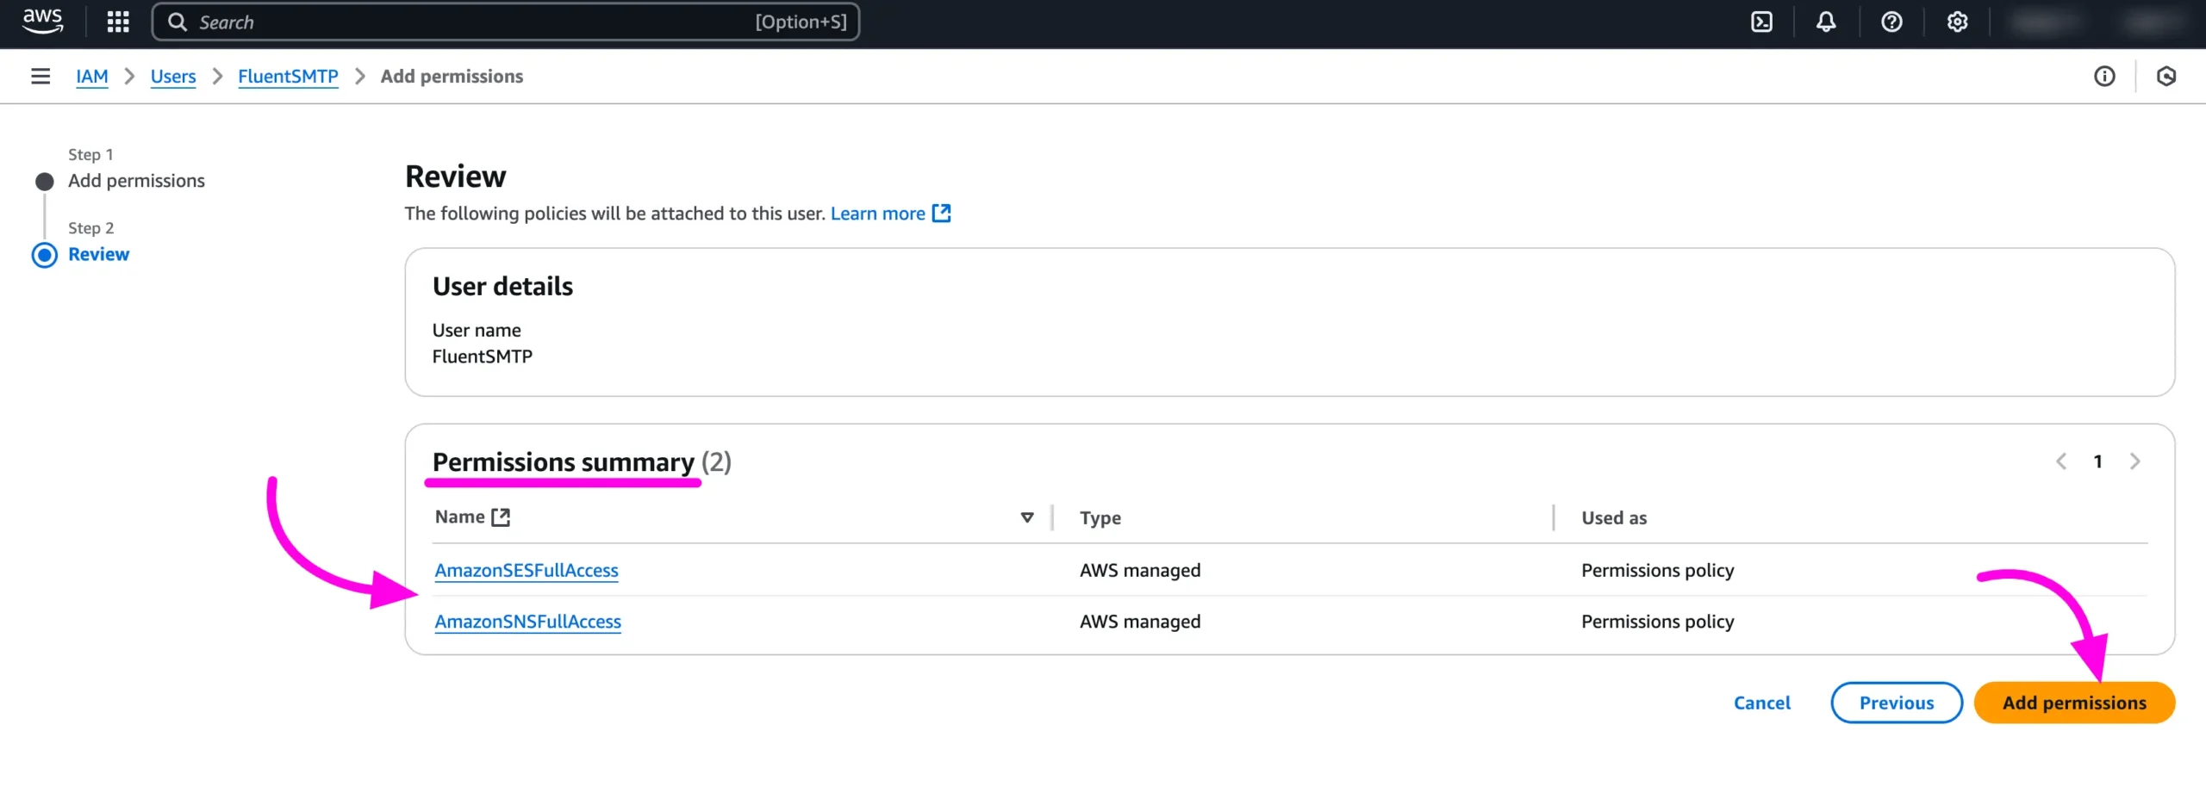Open the info panel icon
Image resolution: width=2206 pixels, height=805 pixels.
(x=2104, y=76)
